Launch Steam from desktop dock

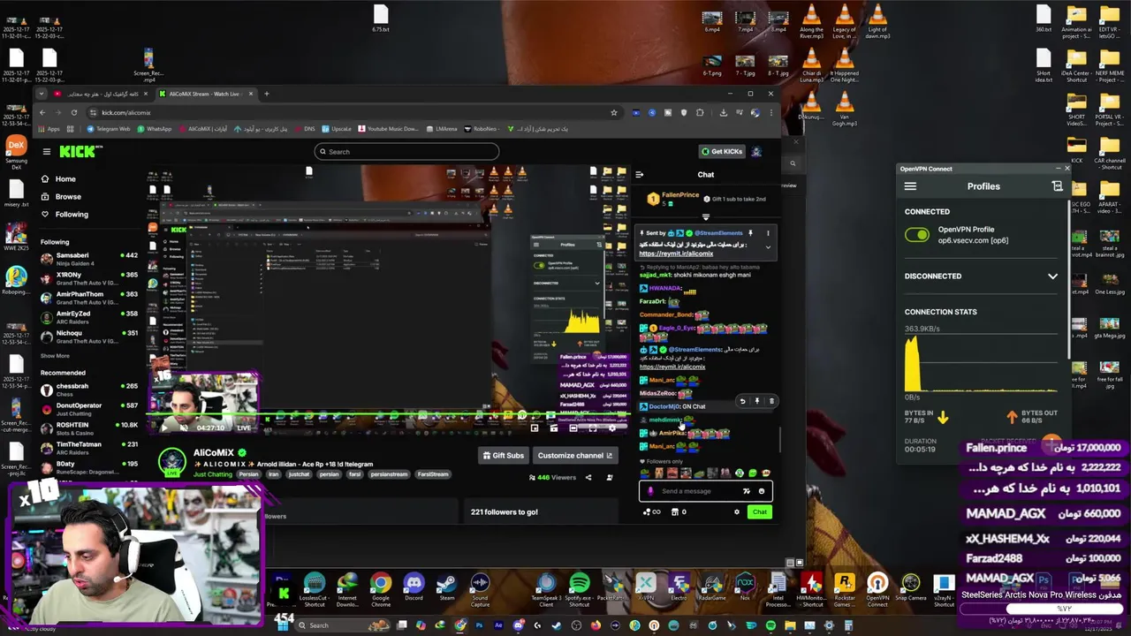(447, 587)
